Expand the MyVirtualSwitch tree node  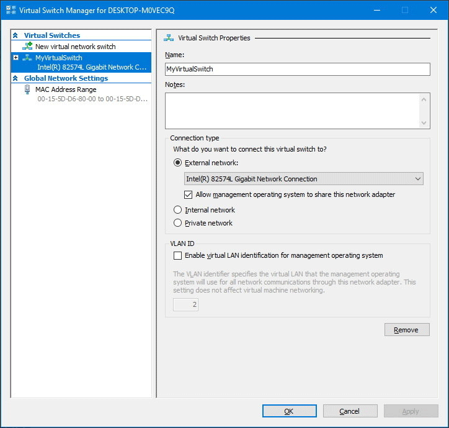click(x=16, y=58)
